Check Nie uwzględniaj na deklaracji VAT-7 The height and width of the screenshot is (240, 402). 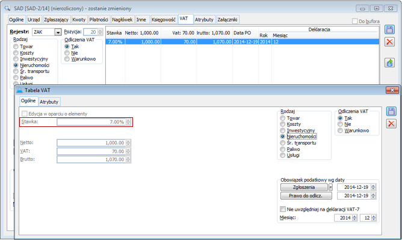point(283,209)
